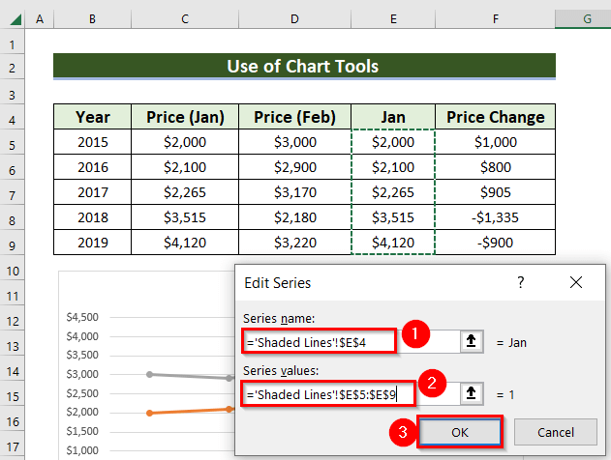Click the select-all corner triangle
Image resolution: width=611 pixels, height=460 pixels.
click(x=13, y=18)
